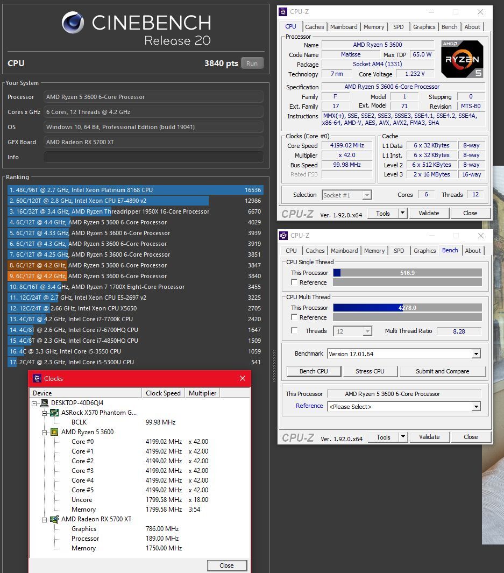Open Tools dropdown arrow in upper CPU-Z window

tap(402, 213)
